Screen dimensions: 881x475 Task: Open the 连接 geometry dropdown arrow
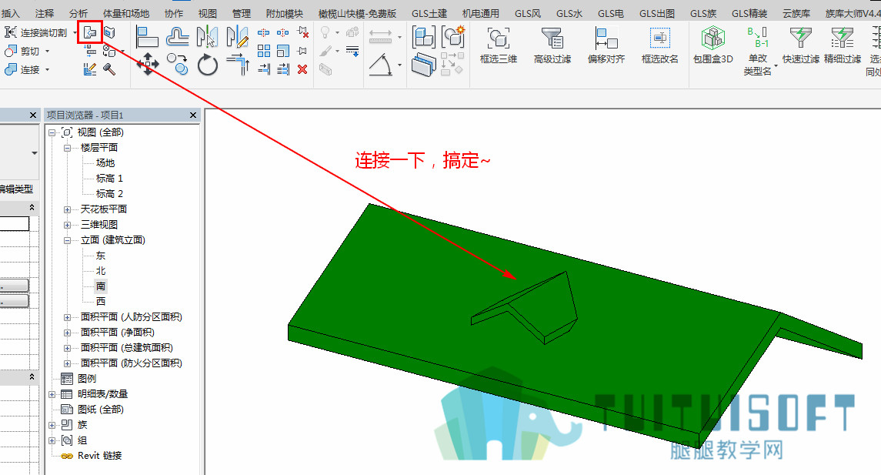pos(47,70)
